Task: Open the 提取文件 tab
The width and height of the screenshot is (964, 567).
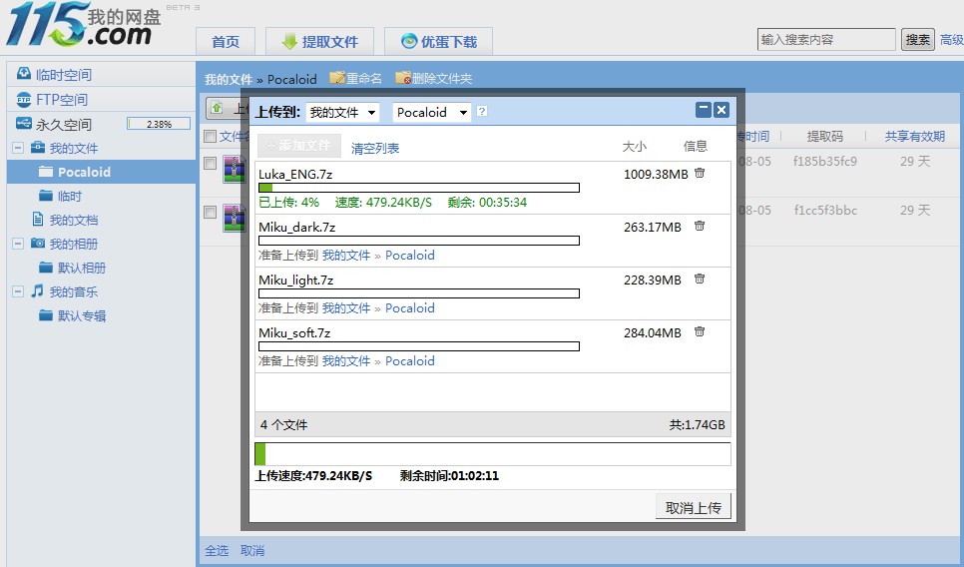Action: point(319,41)
